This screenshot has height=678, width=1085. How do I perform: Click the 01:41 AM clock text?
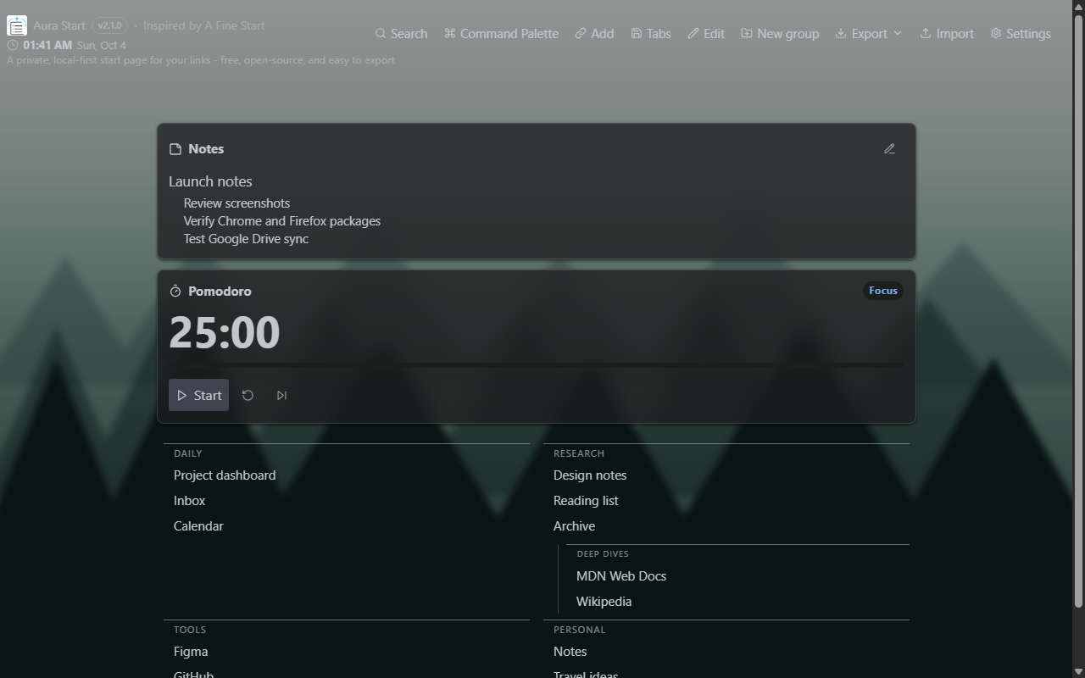[x=47, y=45]
